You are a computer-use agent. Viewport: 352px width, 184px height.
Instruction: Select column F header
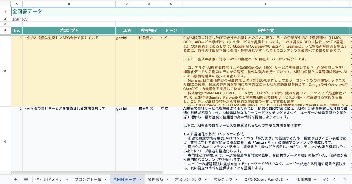[266, 4]
